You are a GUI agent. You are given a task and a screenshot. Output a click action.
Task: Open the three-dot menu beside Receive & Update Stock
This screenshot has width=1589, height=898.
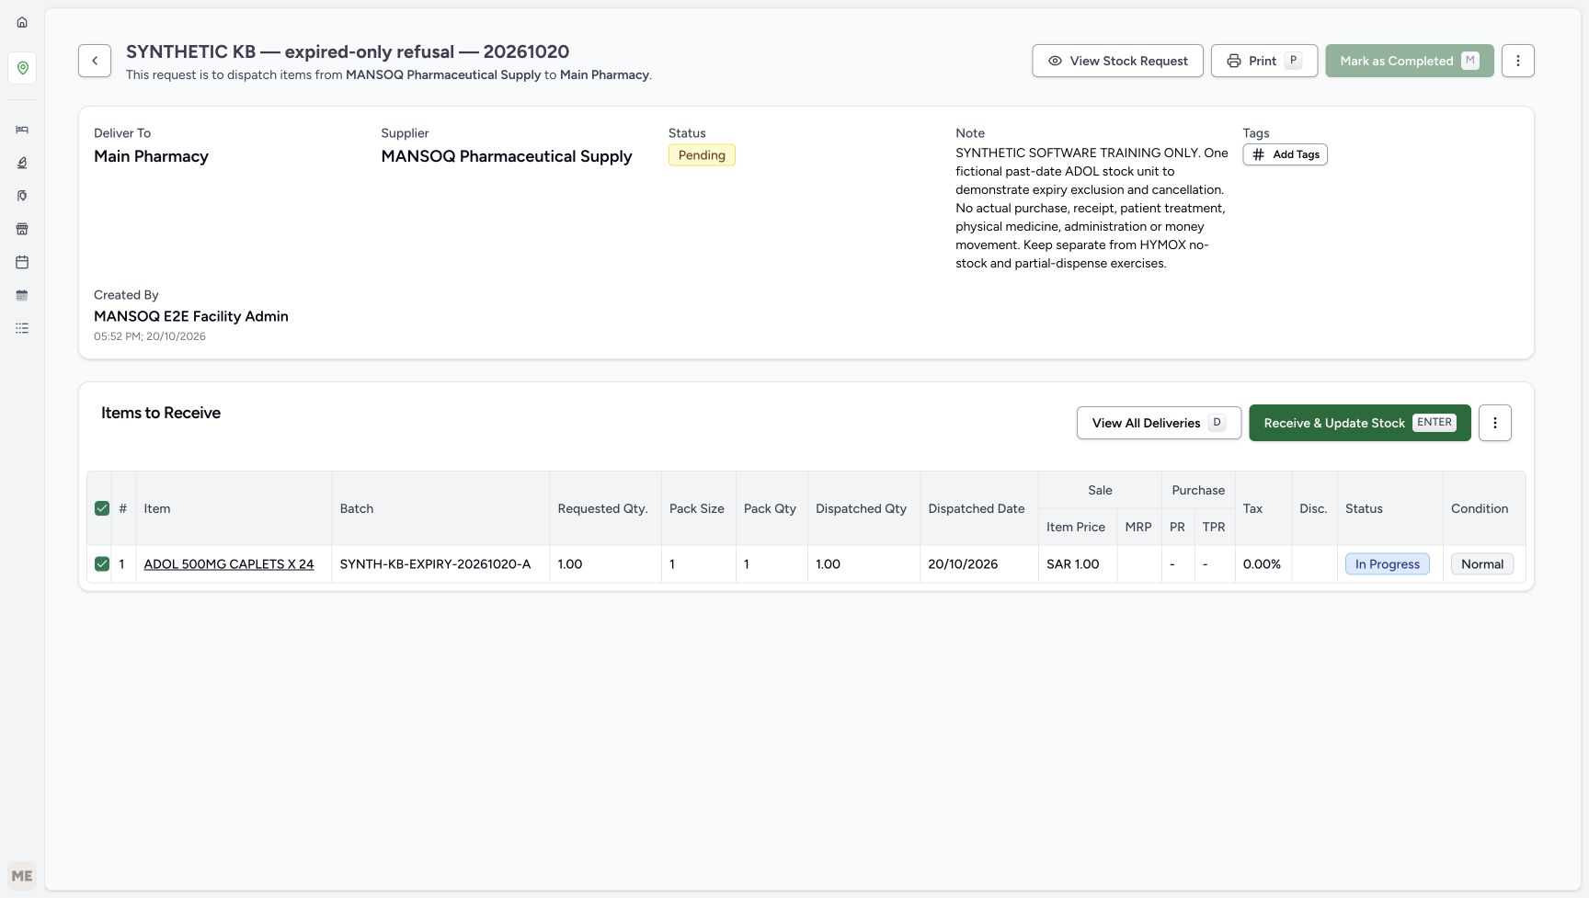point(1495,423)
